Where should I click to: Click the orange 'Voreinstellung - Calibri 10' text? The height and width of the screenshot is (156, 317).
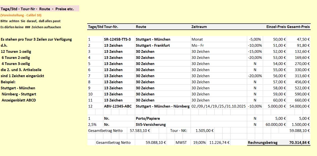21,15
